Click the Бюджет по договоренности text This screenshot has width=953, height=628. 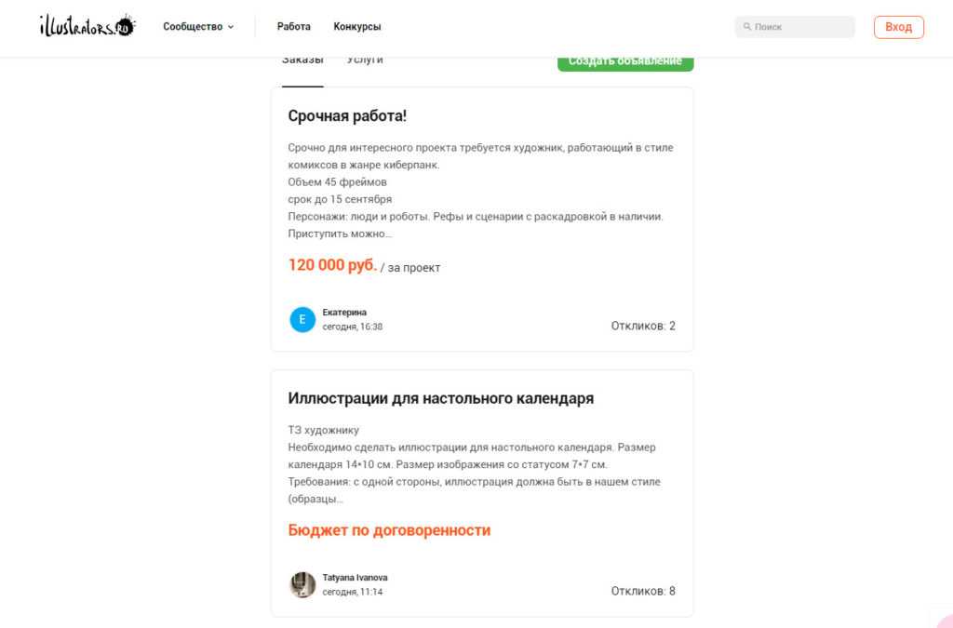point(389,530)
